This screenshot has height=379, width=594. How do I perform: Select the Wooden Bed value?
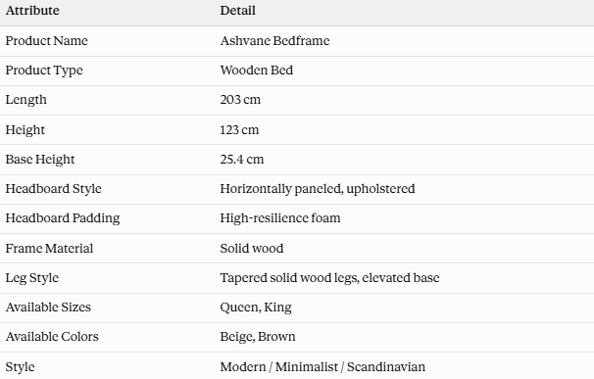pos(257,71)
